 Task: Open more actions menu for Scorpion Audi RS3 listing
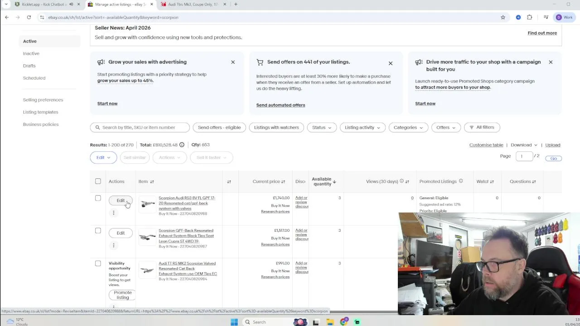pos(113,213)
